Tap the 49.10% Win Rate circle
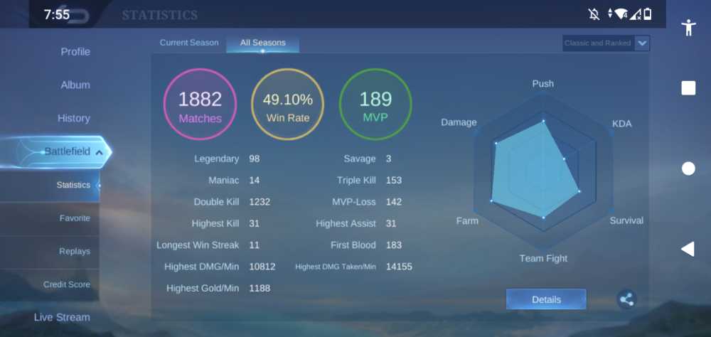The height and width of the screenshot is (337, 711). click(x=287, y=105)
